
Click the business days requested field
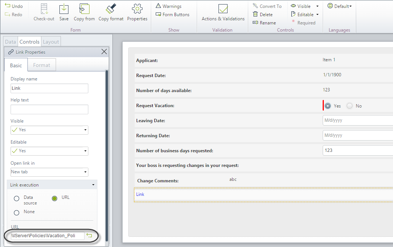pos(358,150)
